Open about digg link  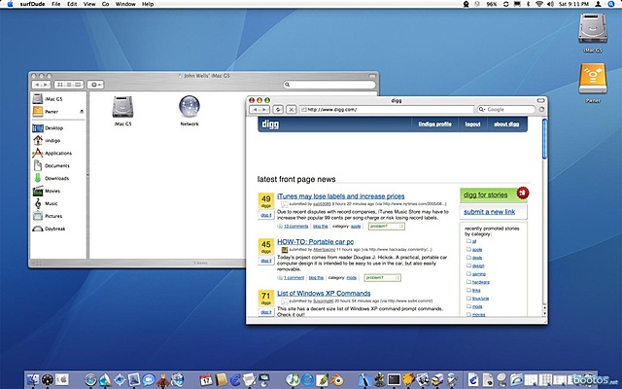[506, 124]
